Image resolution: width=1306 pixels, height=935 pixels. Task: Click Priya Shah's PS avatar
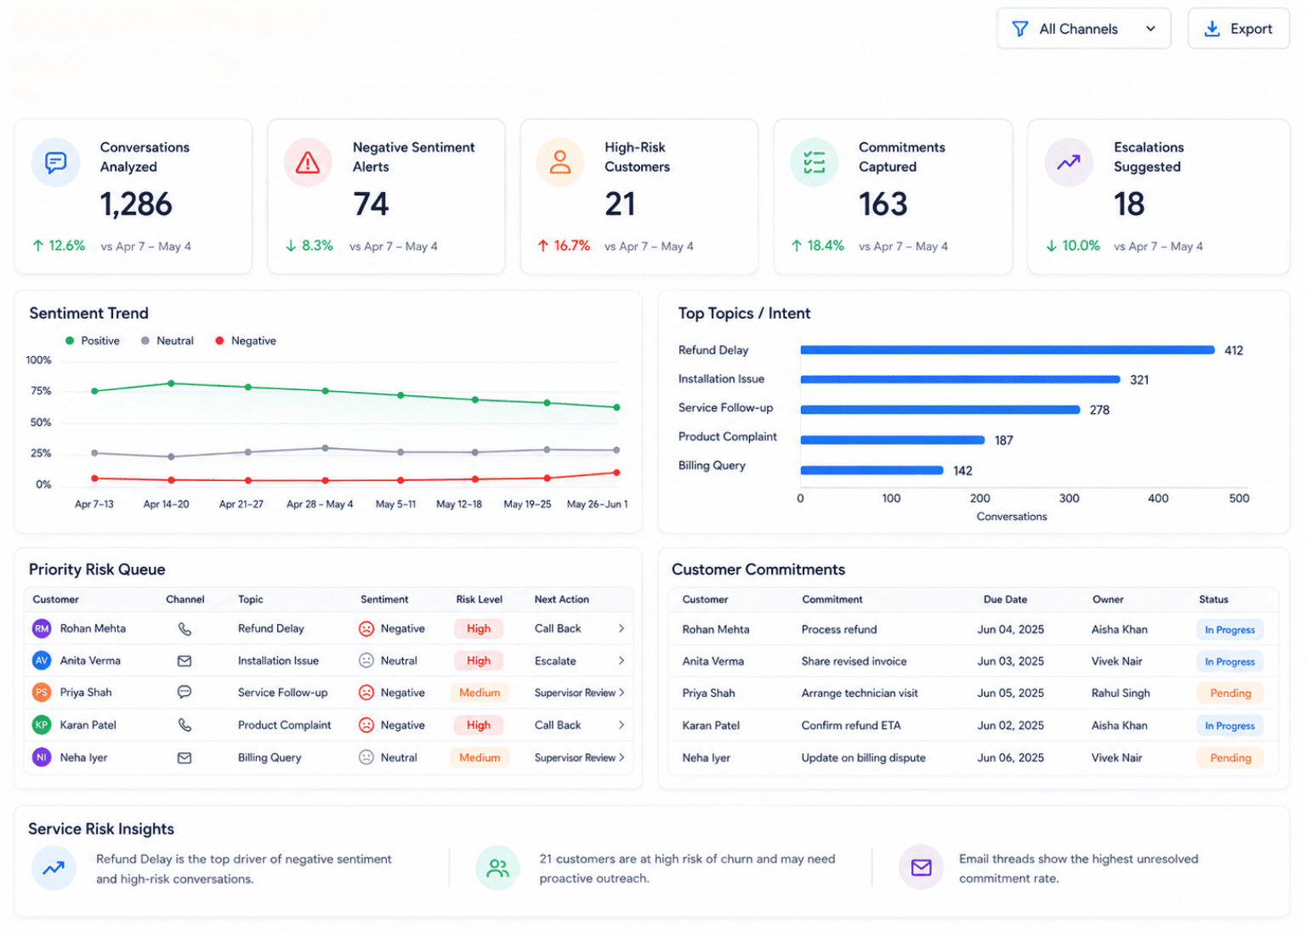point(42,693)
